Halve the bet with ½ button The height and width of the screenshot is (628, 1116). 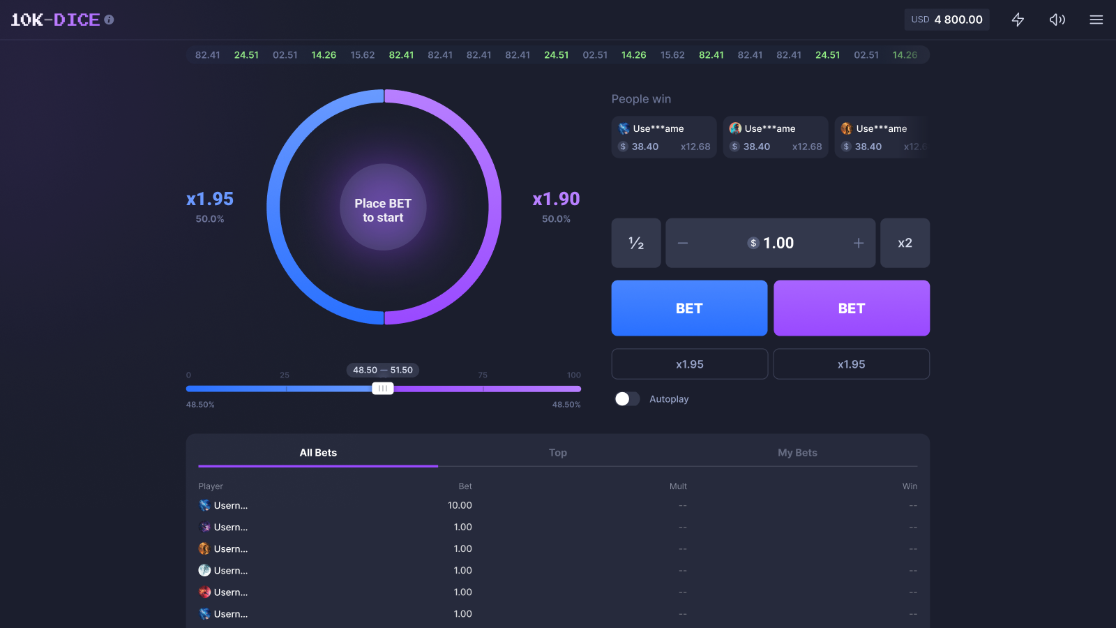tap(635, 243)
